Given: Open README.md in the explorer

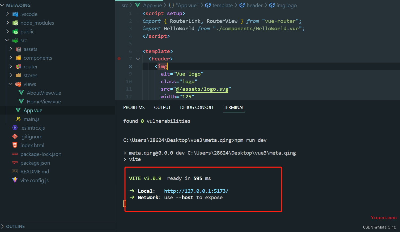Looking at the screenshot, I should click(x=35, y=172).
